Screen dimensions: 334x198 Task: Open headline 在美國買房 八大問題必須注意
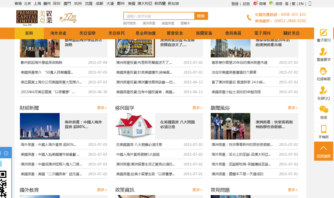pyautogui.click(x=178, y=124)
